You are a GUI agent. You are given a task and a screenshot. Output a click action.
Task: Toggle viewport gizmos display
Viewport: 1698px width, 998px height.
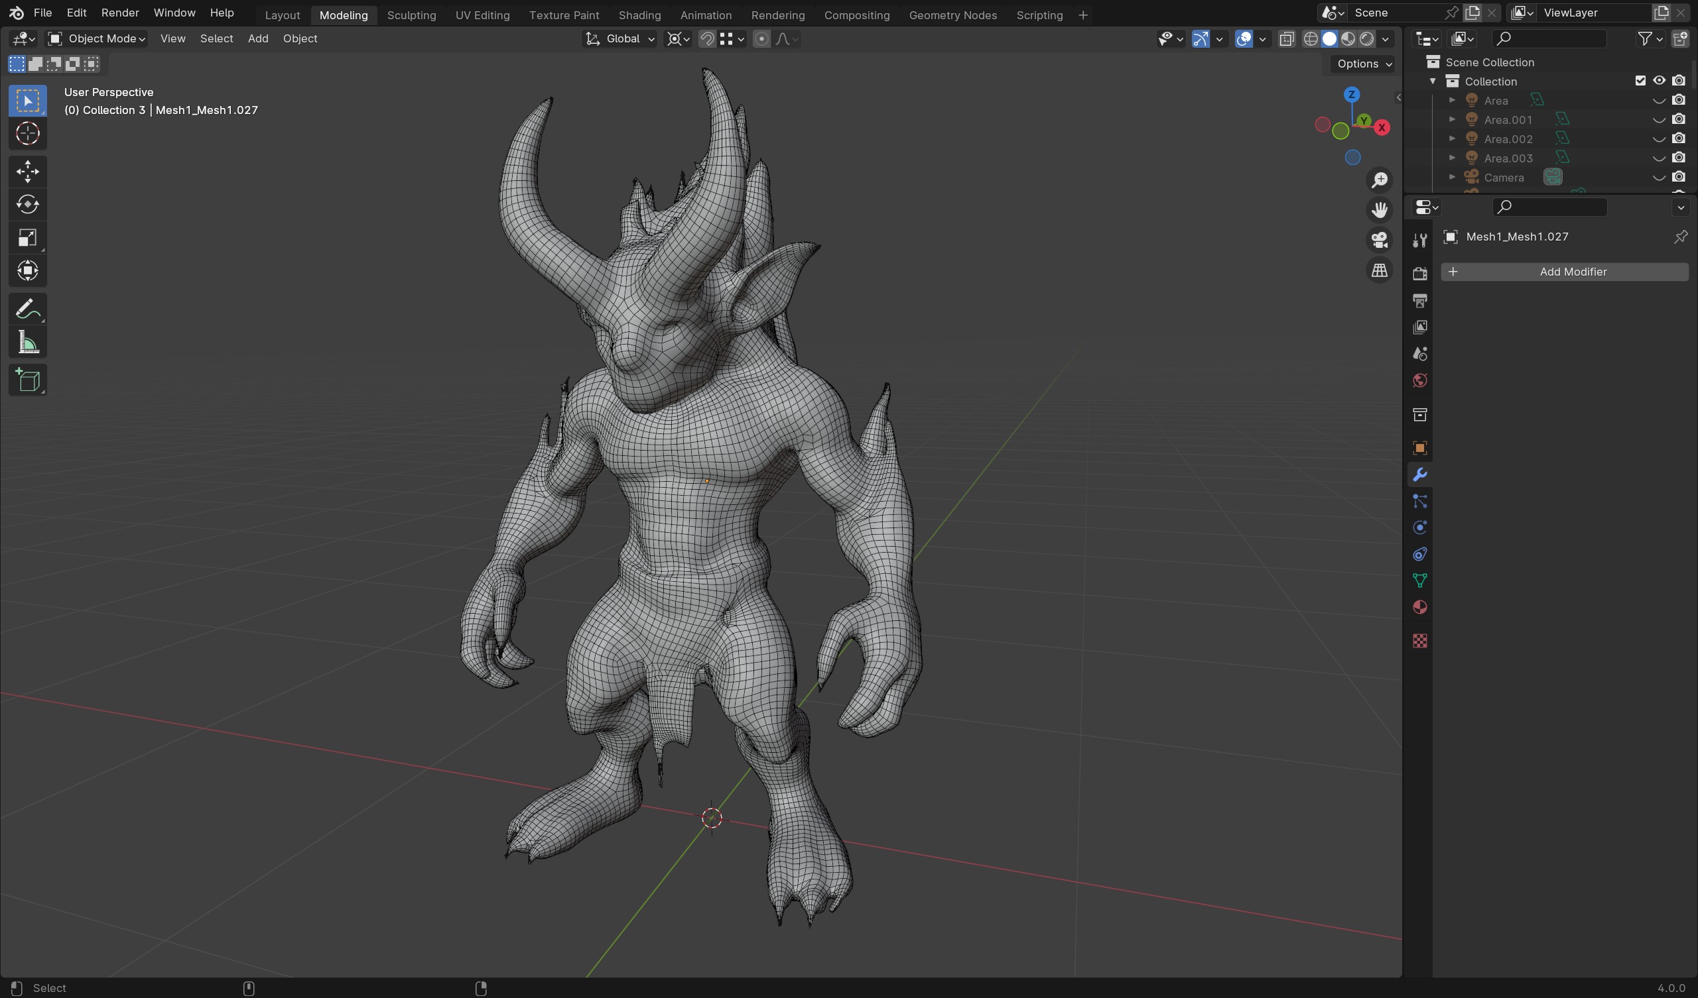pyautogui.click(x=1200, y=38)
